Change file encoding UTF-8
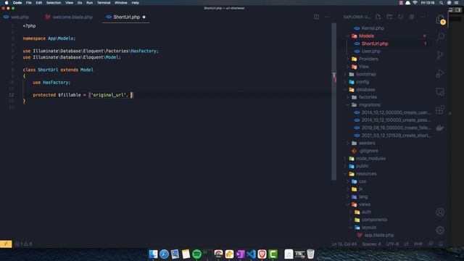 click(392, 244)
